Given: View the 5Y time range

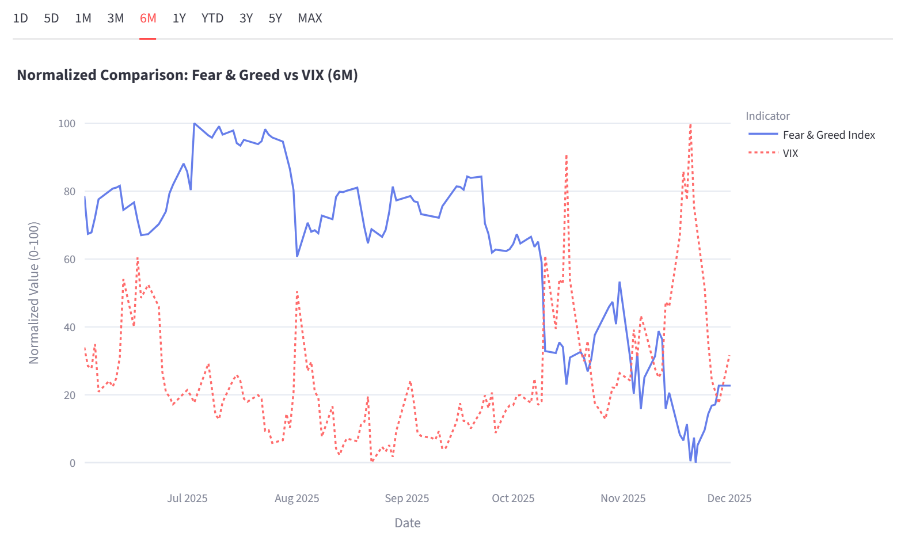Looking at the screenshot, I should tap(275, 18).
